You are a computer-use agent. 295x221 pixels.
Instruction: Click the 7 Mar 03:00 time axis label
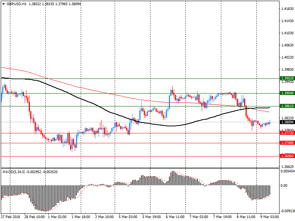point(199,217)
